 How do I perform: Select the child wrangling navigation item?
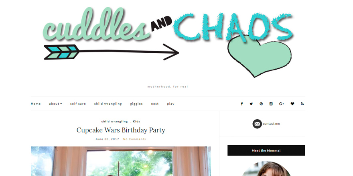[108, 104]
